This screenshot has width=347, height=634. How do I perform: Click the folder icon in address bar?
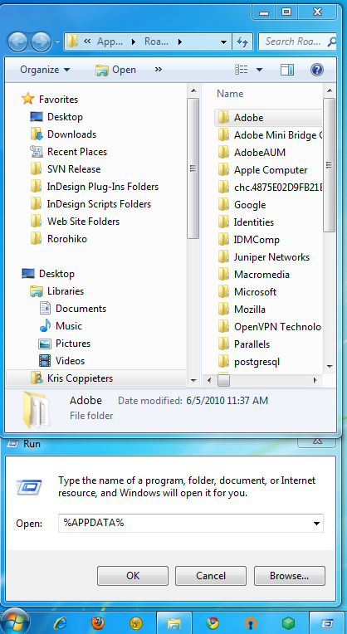point(72,41)
